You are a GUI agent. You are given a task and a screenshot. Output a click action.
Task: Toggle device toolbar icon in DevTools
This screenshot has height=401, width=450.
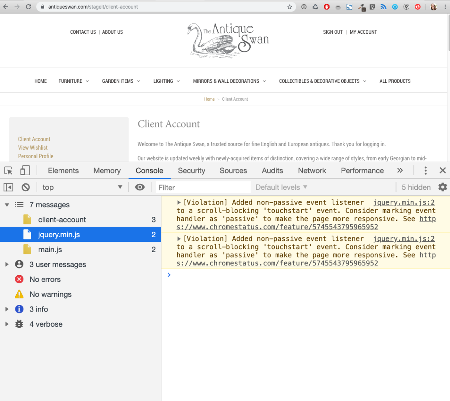point(25,170)
